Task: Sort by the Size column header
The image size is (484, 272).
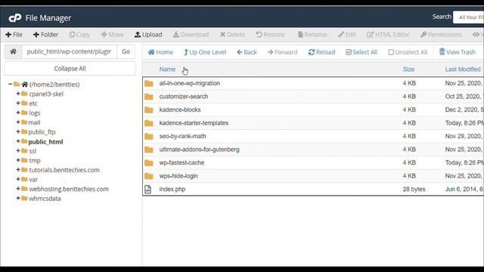Action: [408, 70]
